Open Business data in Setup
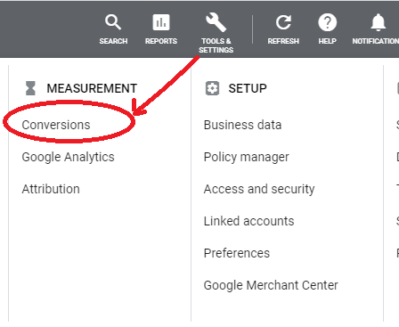 [242, 125]
